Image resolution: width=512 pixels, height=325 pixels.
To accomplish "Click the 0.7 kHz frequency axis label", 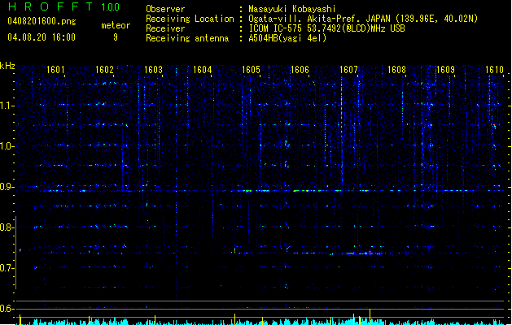I will (7, 268).
